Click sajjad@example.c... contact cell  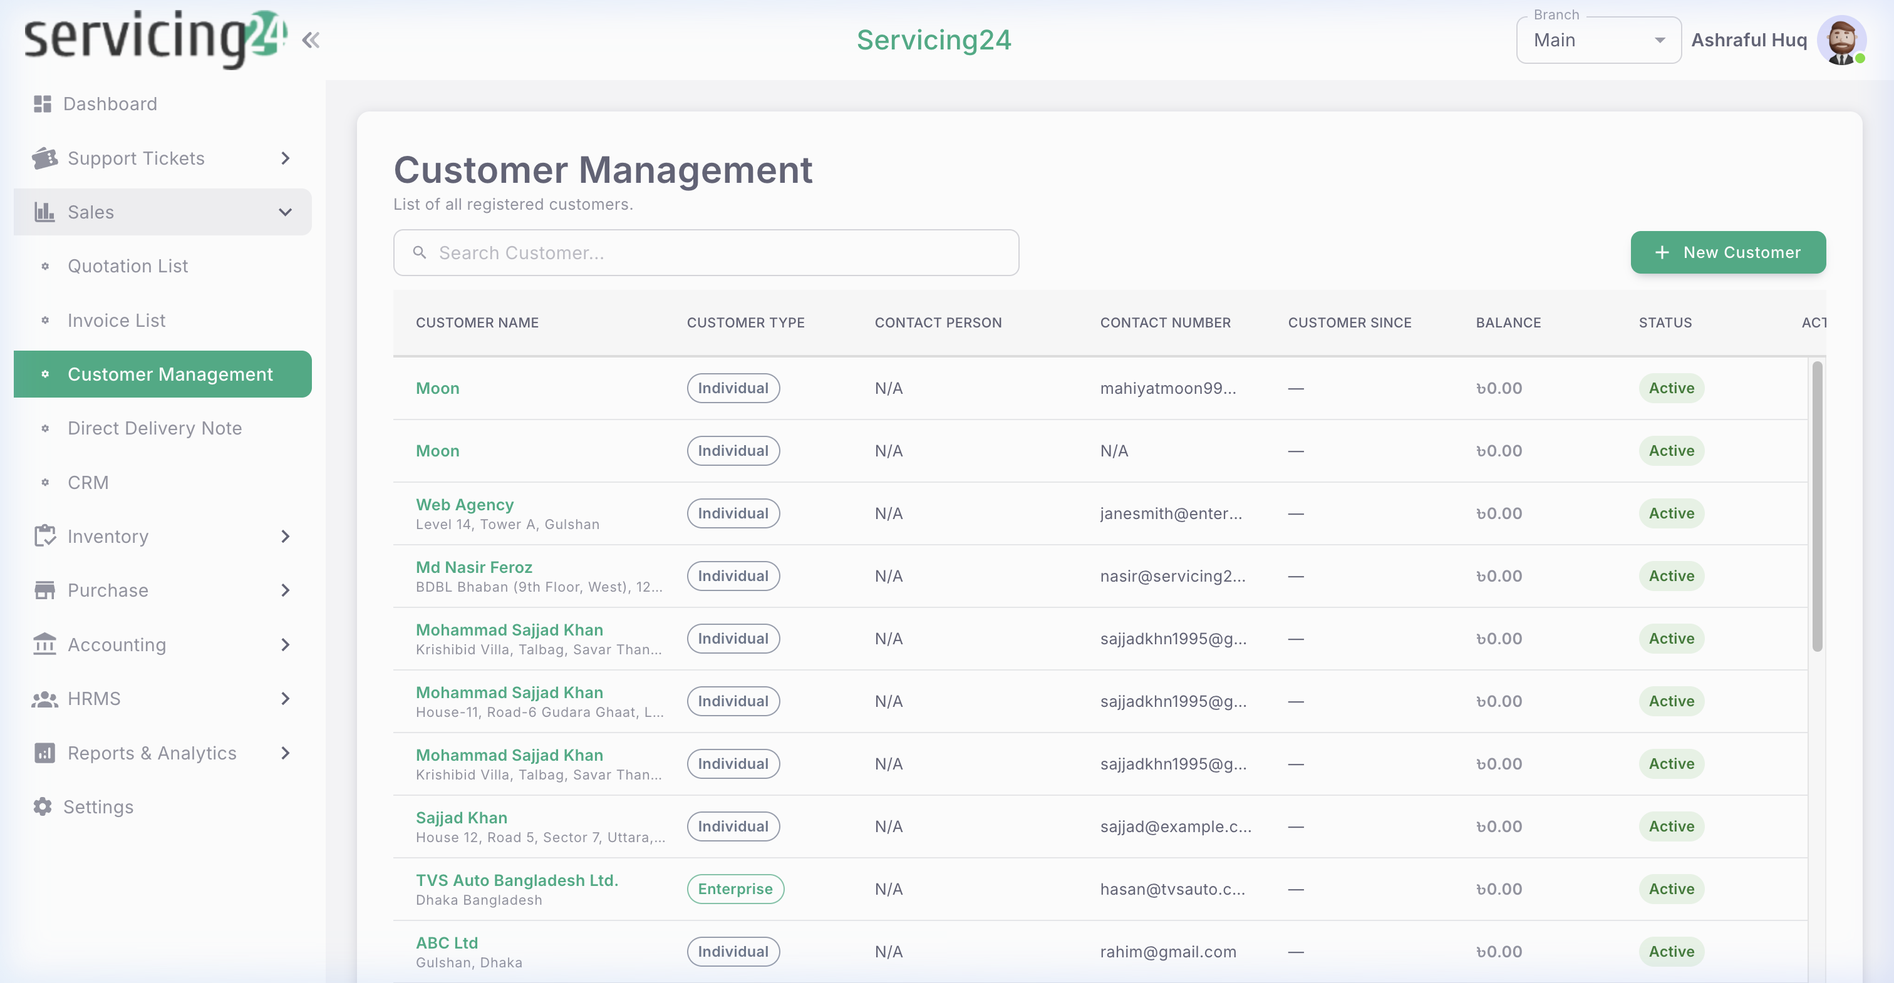pos(1176,826)
